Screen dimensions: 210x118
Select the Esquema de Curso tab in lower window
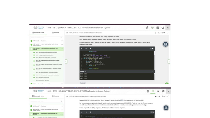(38, 96)
